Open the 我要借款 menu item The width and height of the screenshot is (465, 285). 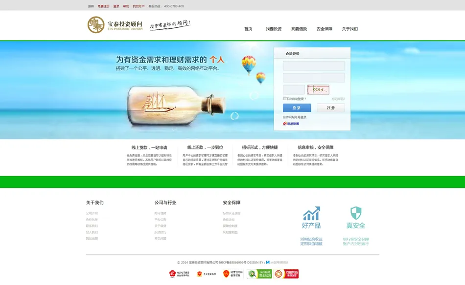tap(299, 28)
